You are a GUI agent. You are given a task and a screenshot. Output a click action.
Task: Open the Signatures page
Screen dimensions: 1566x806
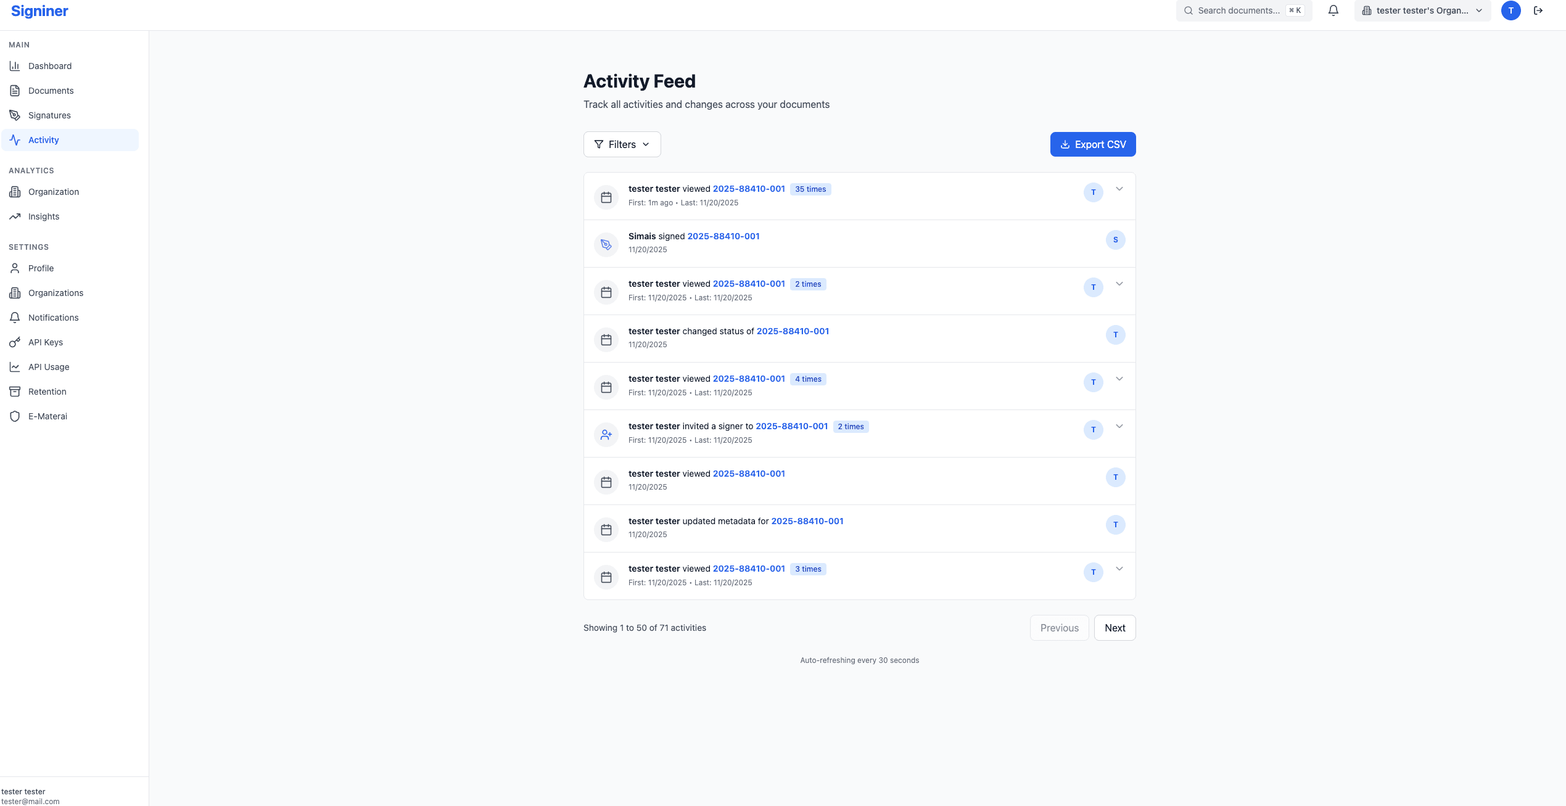49,115
